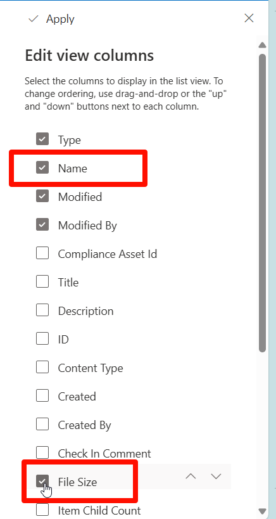
Task: Click the Apply checkmark icon
Action: 34,19
